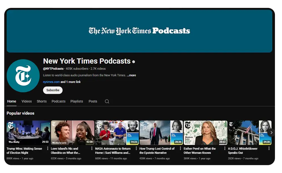Open options menu on Love Island video

click(x=92, y=148)
